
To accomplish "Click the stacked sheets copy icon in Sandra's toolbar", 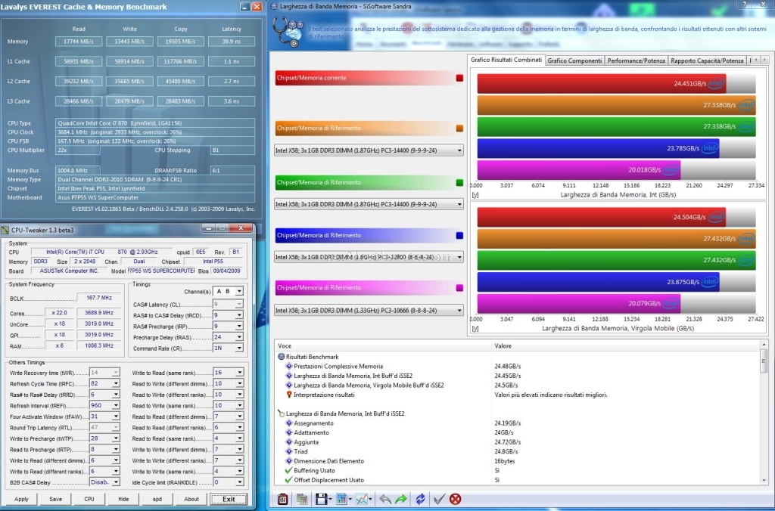I will click(301, 499).
